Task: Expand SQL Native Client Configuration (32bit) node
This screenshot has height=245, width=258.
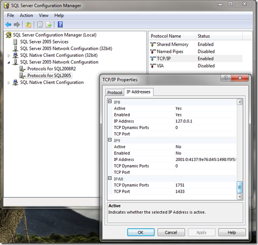Action: (9, 56)
